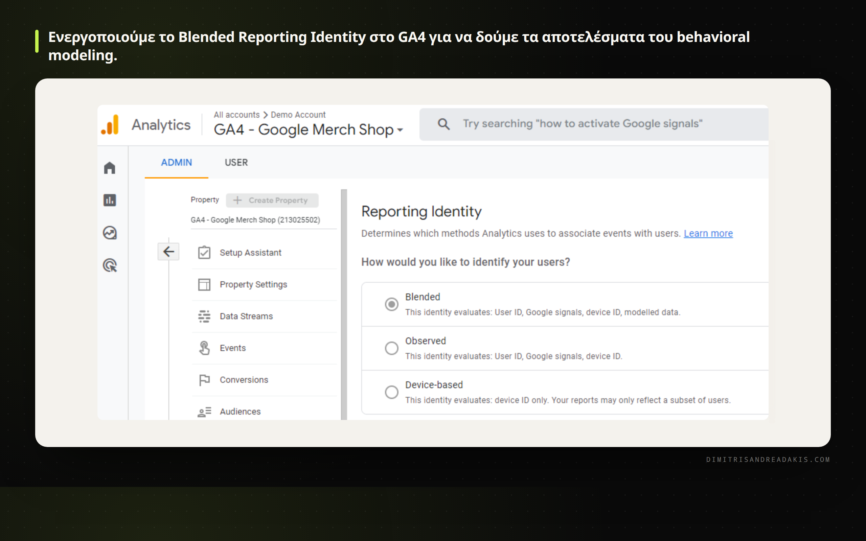Click the Audiences people icon
The height and width of the screenshot is (541, 866).
pyautogui.click(x=204, y=412)
